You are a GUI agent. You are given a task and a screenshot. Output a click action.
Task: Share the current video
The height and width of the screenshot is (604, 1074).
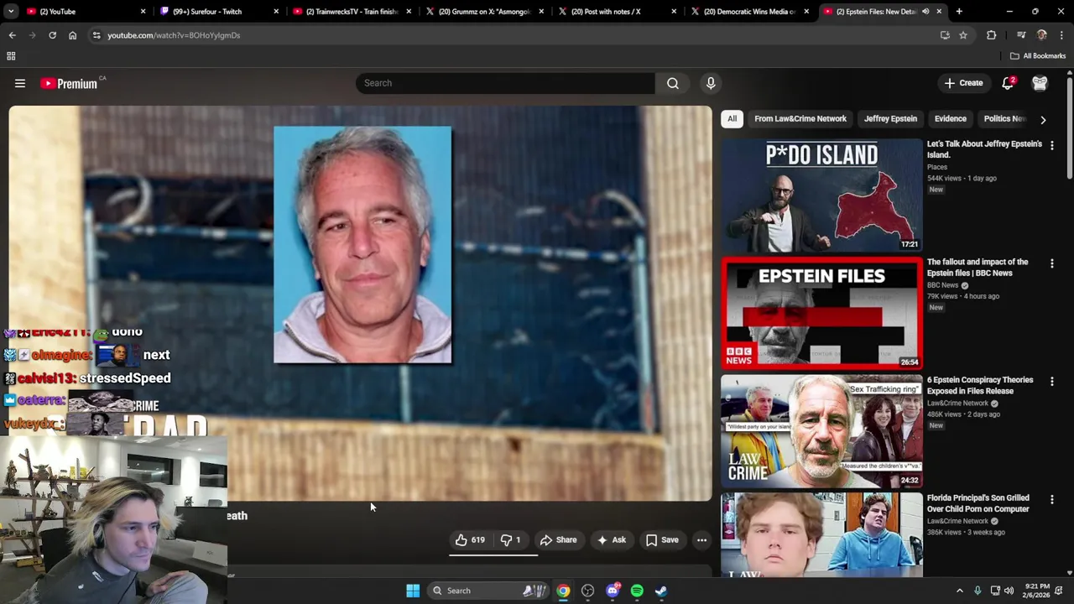559,540
